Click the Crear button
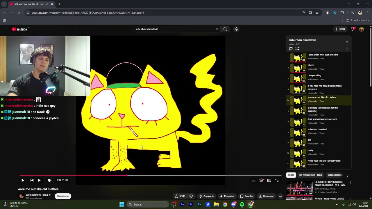Image resolution: width=372 pixels, height=209 pixels. (x=340, y=29)
